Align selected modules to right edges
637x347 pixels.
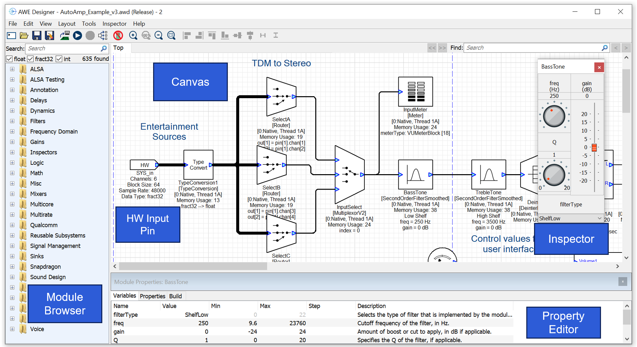199,35
